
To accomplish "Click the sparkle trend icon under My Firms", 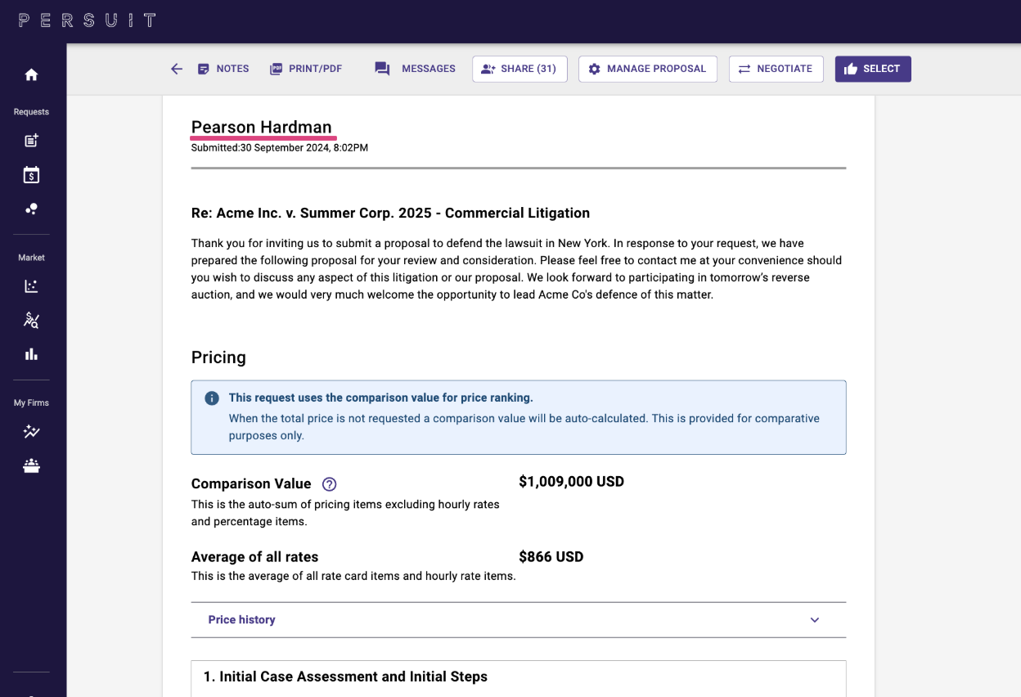I will pyautogui.click(x=31, y=432).
